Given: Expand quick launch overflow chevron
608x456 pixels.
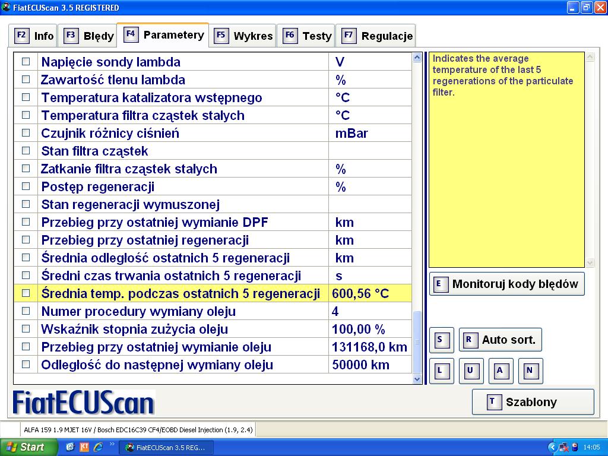Looking at the screenshot, I should [x=112, y=444].
